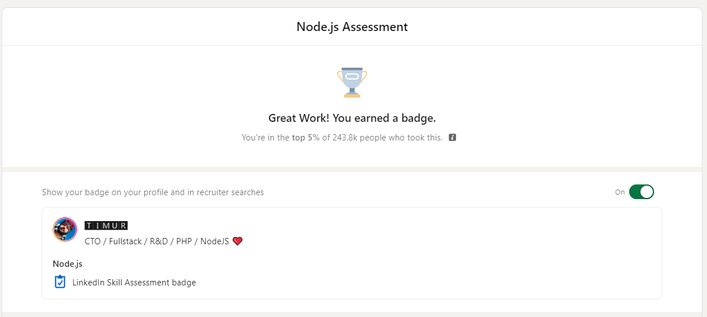This screenshot has width=707, height=317.
Task: Click the bold top 5% text
Action: click(x=306, y=138)
